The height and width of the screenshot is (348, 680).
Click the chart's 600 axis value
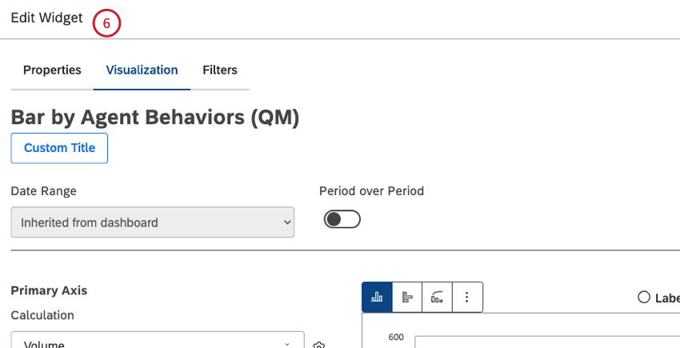click(x=396, y=337)
